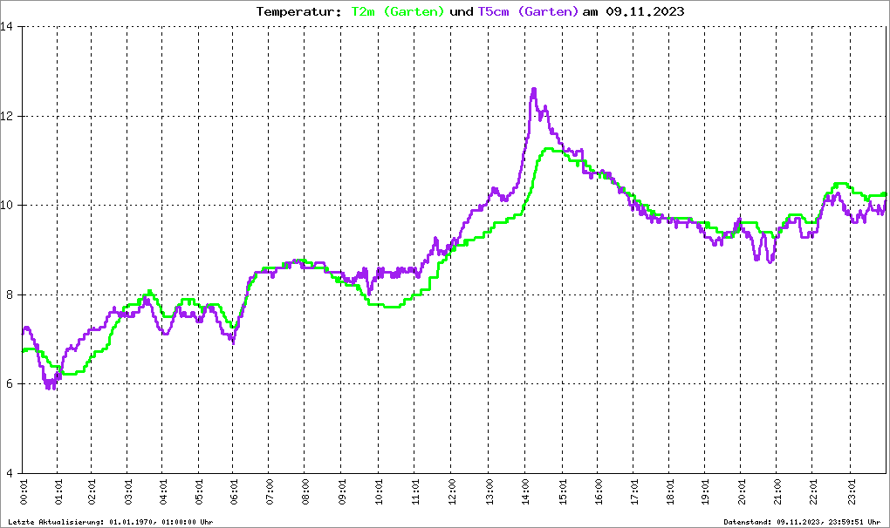Click the x-axis time label 12:00

[452, 491]
